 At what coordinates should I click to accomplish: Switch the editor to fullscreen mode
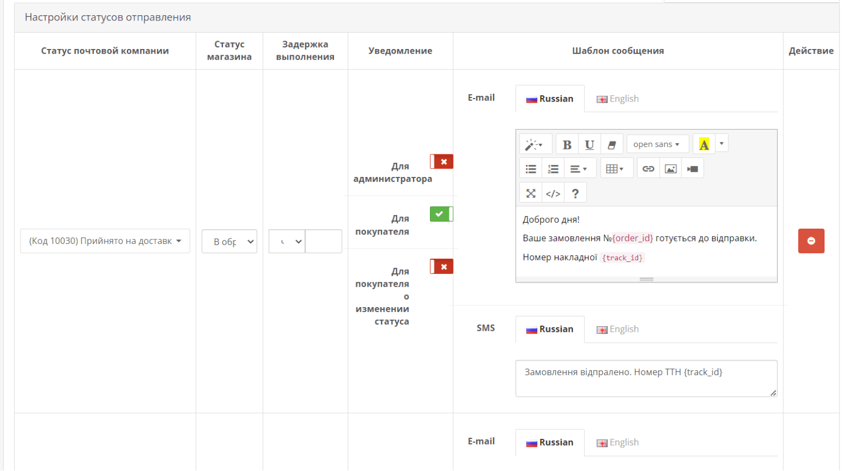[x=531, y=193]
